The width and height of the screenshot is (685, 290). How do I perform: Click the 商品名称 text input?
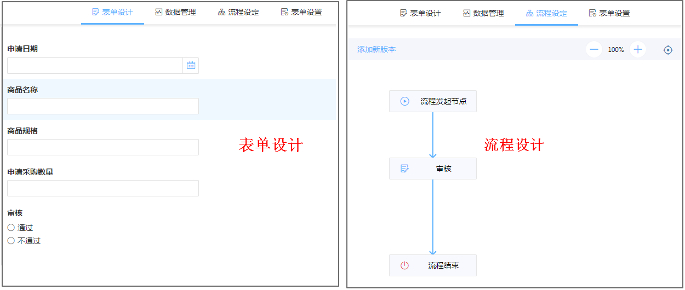(x=103, y=106)
